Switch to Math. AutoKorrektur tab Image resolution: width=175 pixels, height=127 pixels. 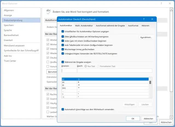84,26
